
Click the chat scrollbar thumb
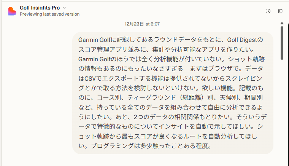282,43
